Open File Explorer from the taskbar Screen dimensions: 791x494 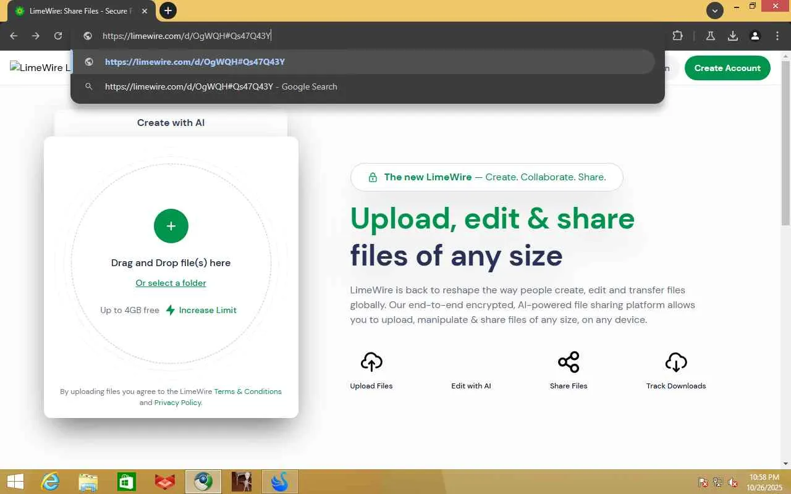pos(88,482)
